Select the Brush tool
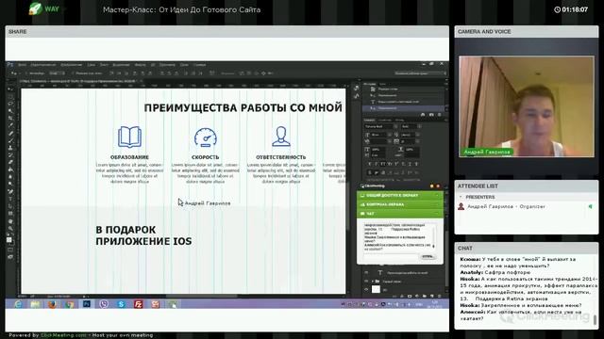The width and height of the screenshot is (604, 339). 10,140
